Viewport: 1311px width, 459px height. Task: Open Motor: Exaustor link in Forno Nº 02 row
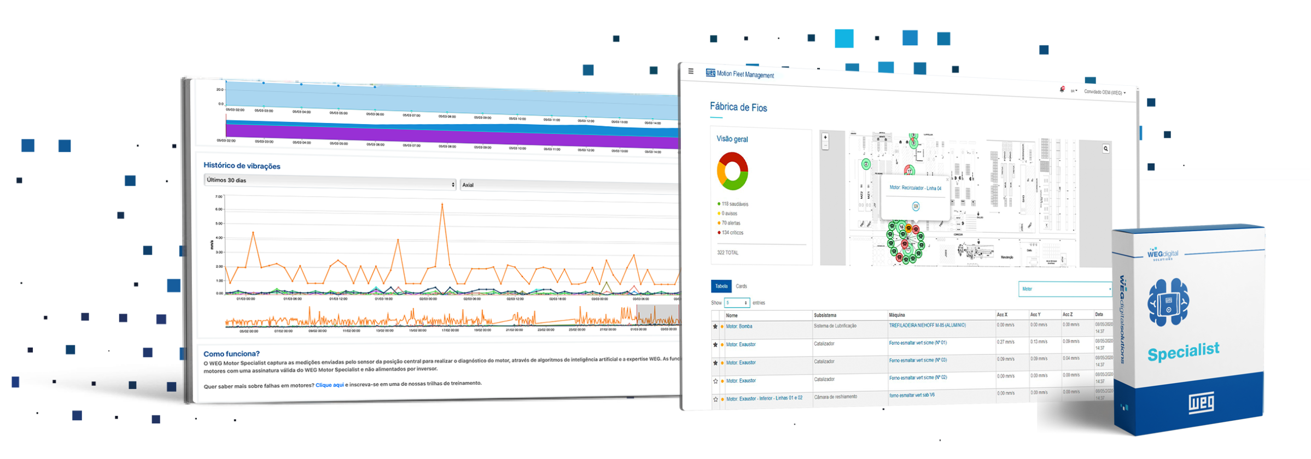(741, 380)
